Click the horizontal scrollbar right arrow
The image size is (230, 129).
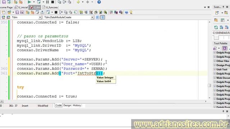pyautogui.click(x=206, y=101)
